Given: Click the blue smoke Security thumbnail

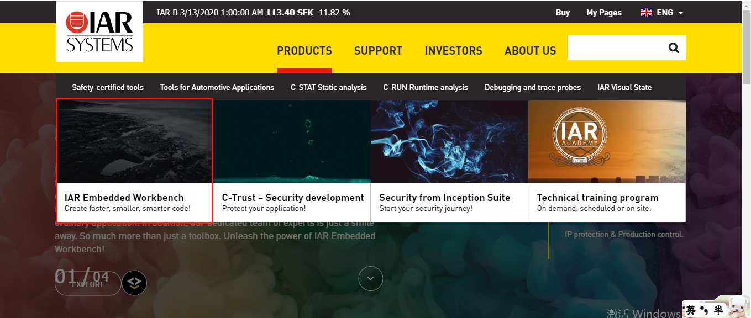Looking at the screenshot, I should pos(449,141).
